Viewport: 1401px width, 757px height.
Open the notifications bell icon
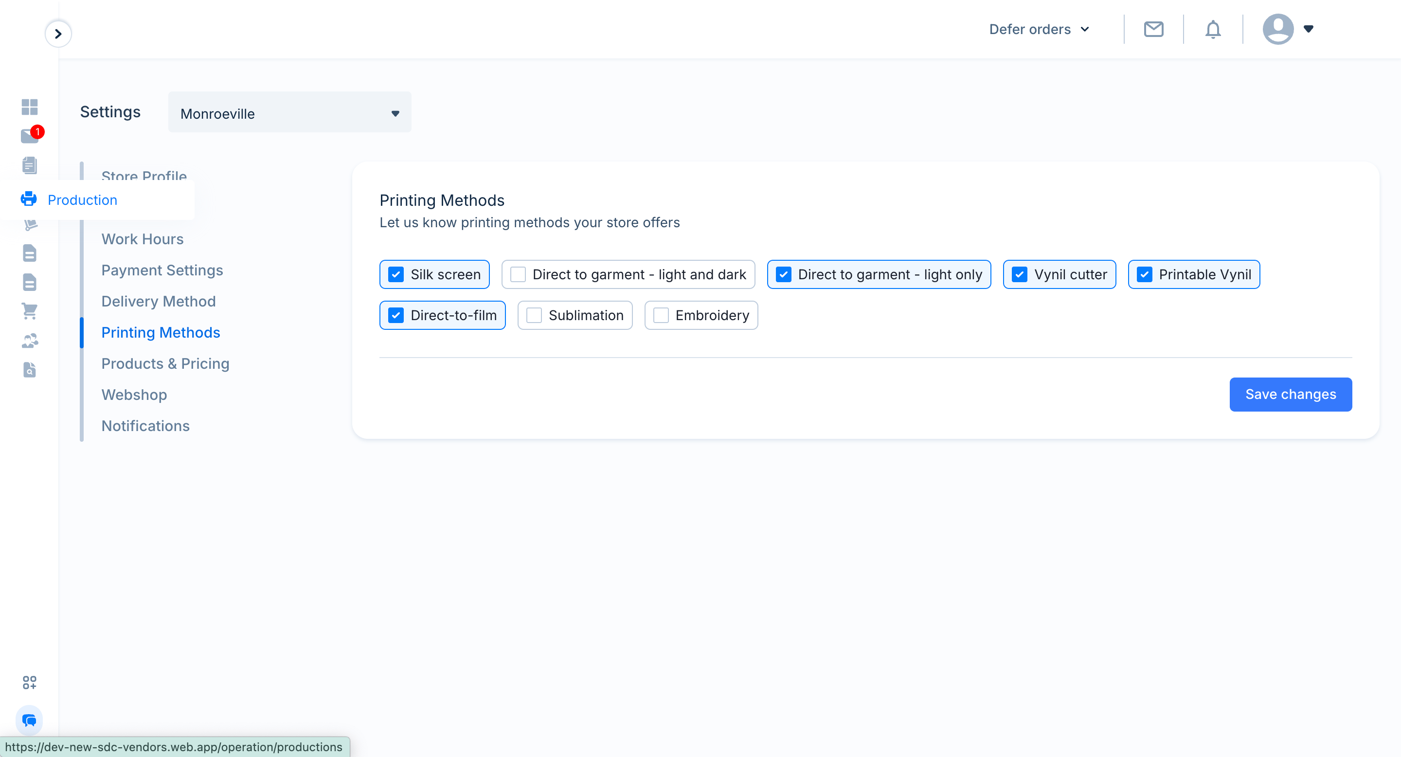point(1213,29)
